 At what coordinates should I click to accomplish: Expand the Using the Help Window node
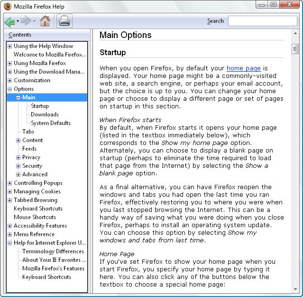[9, 46]
